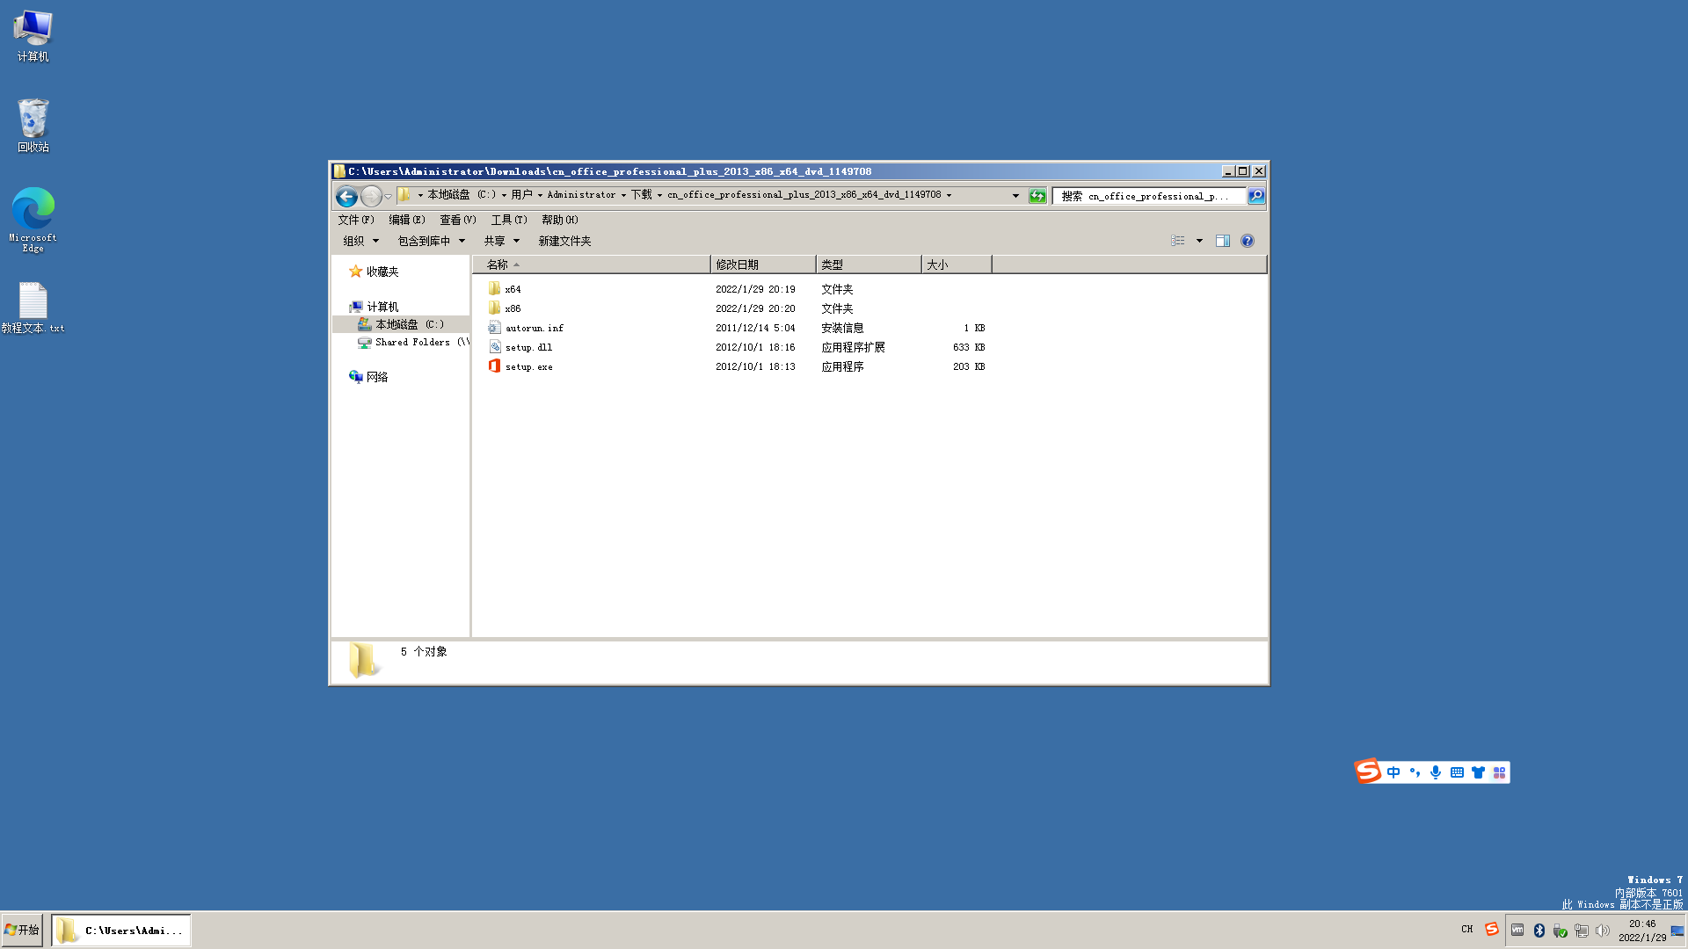Expand the Share with dropdown
The height and width of the screenshot is (949, 1688).
click(502, 241)
